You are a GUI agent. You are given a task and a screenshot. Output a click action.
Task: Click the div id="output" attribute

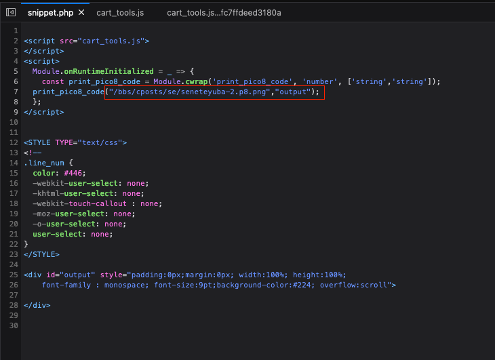[71, 275]
